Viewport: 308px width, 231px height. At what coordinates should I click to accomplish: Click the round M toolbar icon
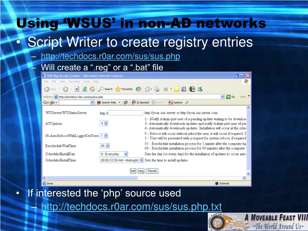(192, 89)
